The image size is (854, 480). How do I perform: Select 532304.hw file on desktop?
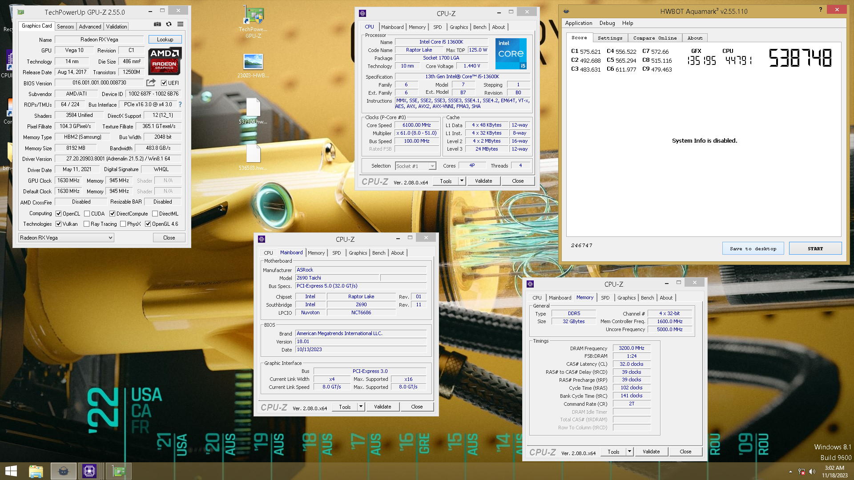[253, 111]
